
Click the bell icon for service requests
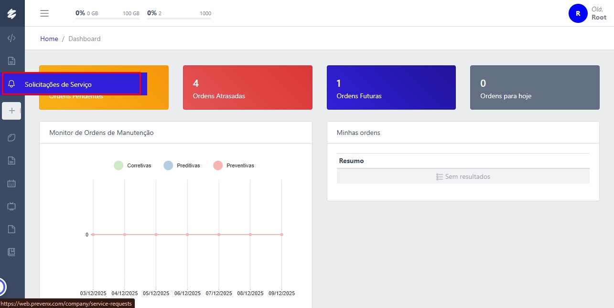(12, 84)
